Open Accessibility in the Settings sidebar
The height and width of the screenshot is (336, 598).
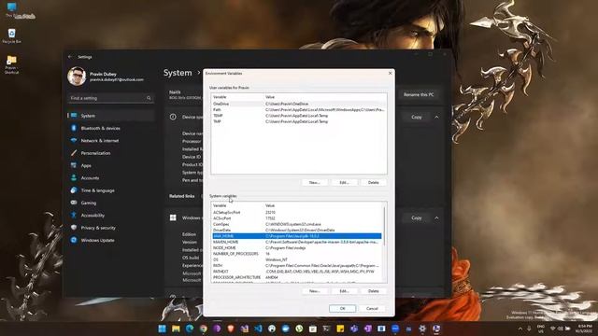pos(110,216)
